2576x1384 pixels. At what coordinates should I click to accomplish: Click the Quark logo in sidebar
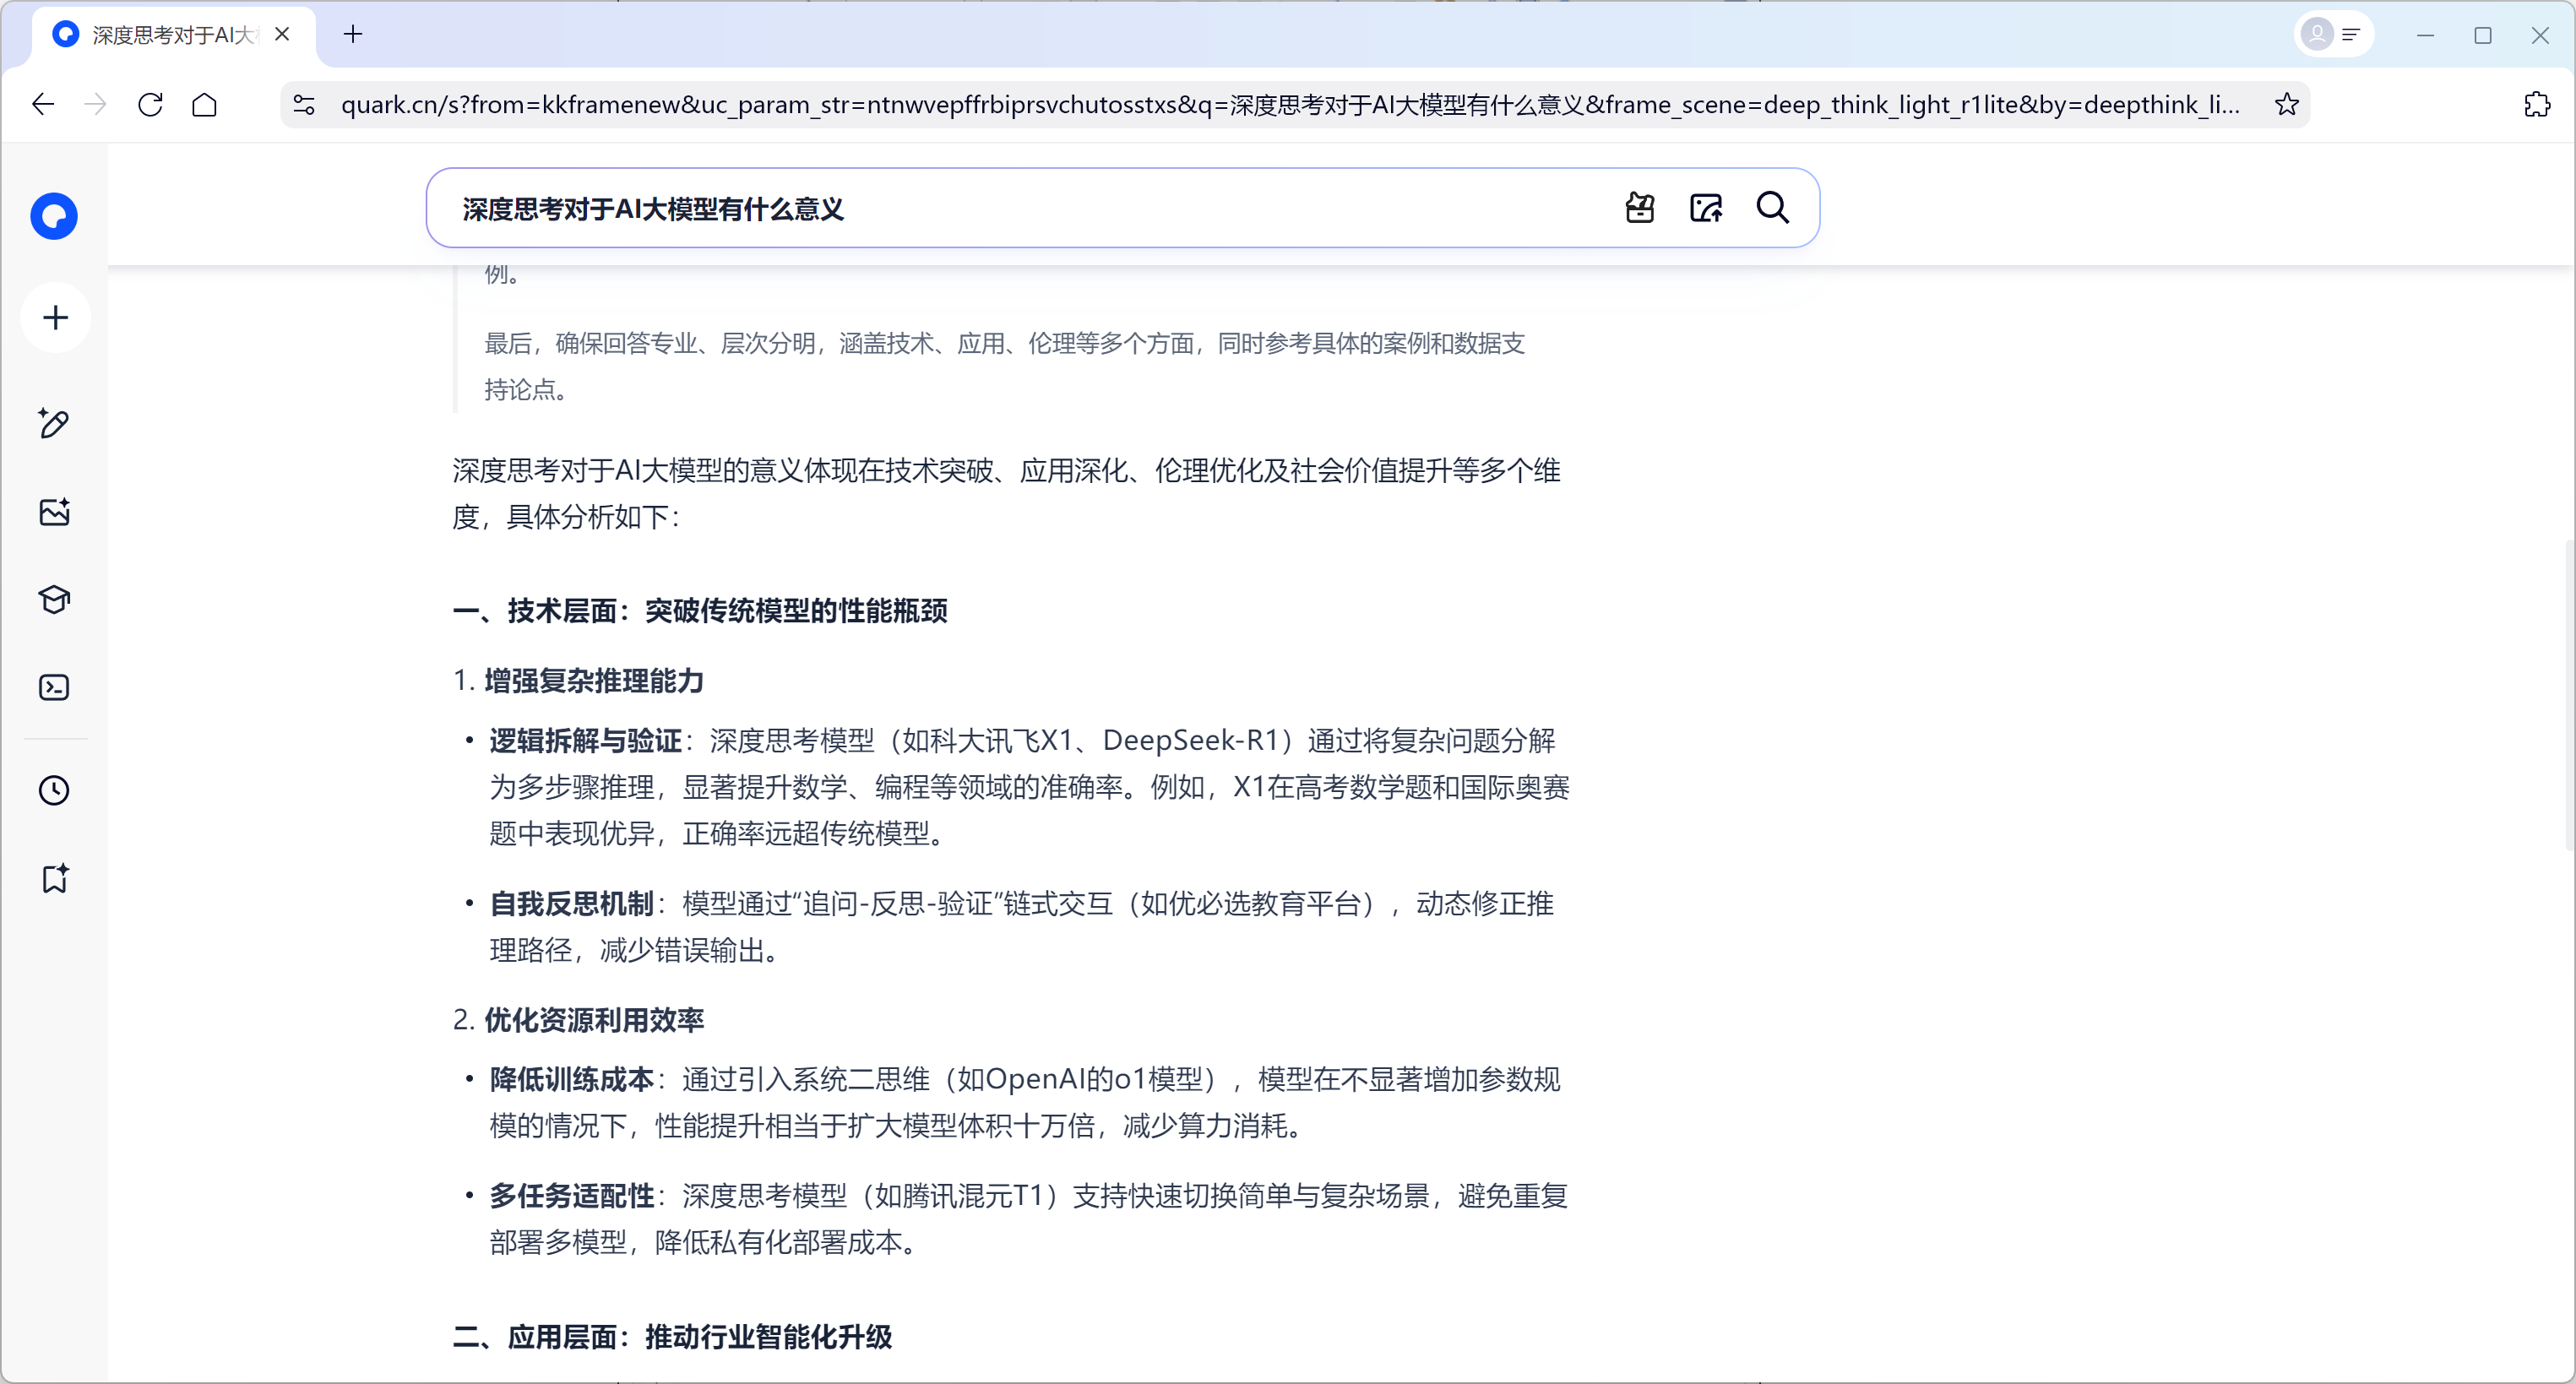tap(54, 216)
